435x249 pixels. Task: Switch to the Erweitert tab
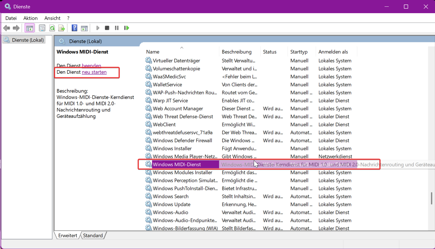point(68,236)
